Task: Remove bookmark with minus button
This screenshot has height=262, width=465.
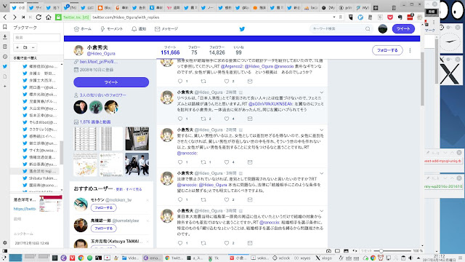Action: click(x=33, y=47)
